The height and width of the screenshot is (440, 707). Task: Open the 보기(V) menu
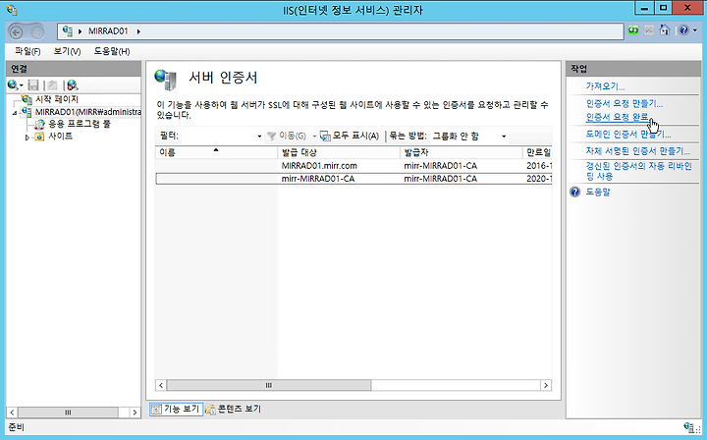click(67, 51)
